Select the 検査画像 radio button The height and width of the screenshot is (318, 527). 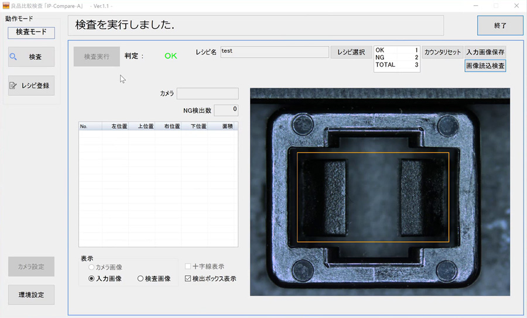[x=141, y=279]
